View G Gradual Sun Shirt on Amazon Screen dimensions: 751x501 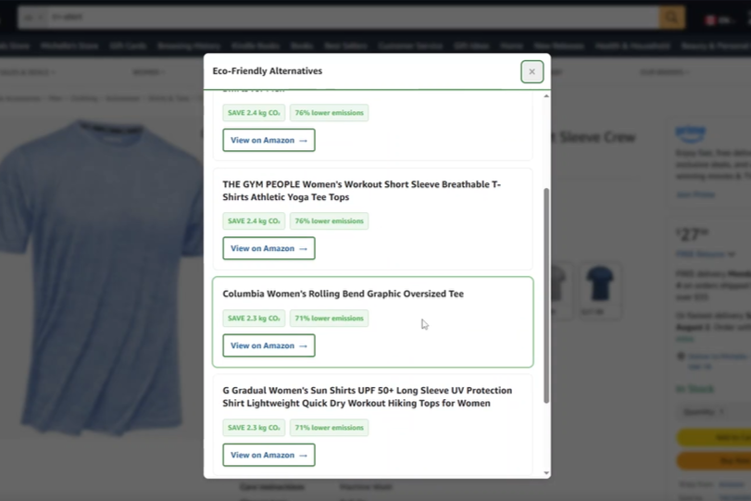(x=269, y=455)
